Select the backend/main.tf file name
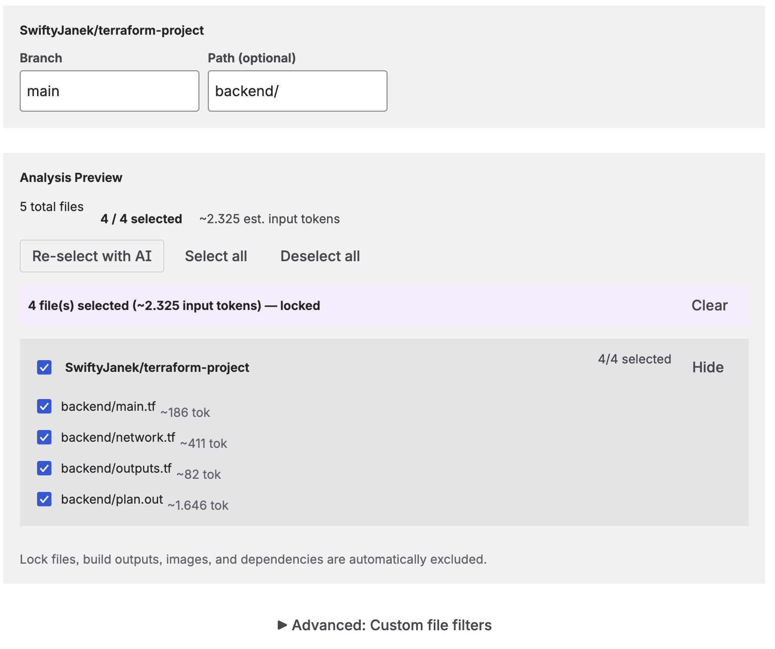This screenshot has width=775, height=649. 109,406
